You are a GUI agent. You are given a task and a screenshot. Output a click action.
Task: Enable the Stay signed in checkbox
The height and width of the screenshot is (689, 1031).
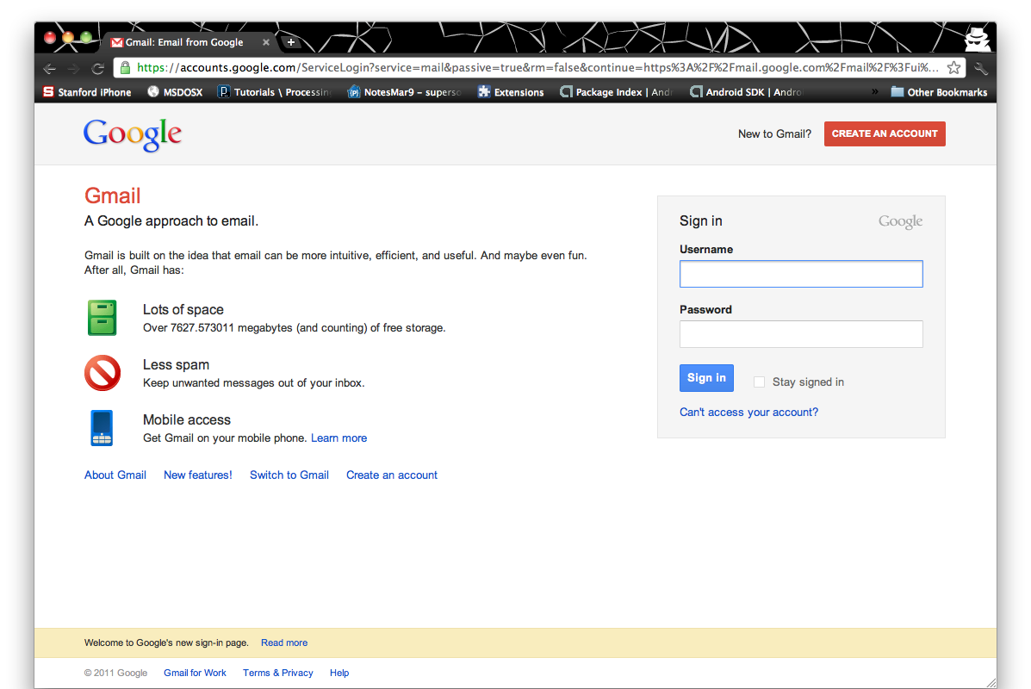point(759,382)
